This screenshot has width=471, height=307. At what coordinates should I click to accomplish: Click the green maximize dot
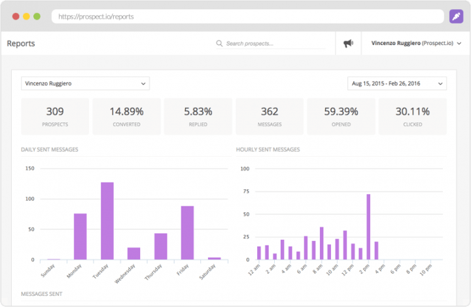point(37,16)
